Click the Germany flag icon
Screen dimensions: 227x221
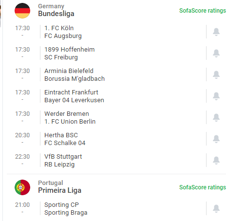coord(22,11)
